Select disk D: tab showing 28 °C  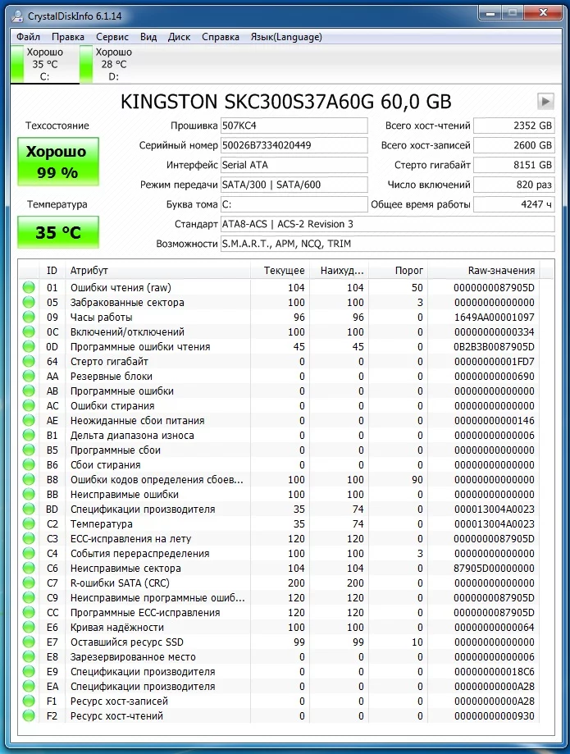pyautogui.click(x=113, y=64)
